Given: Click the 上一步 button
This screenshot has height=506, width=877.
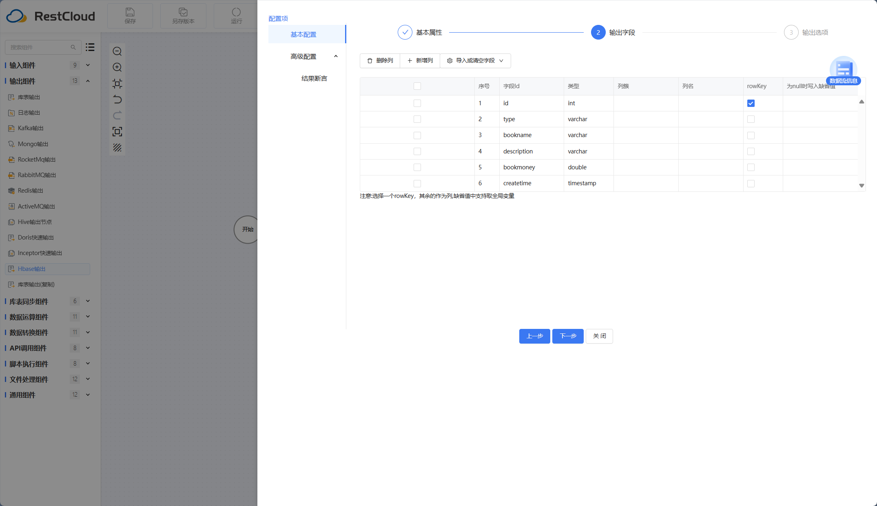Looking at the screenshot, I should 534,336.
